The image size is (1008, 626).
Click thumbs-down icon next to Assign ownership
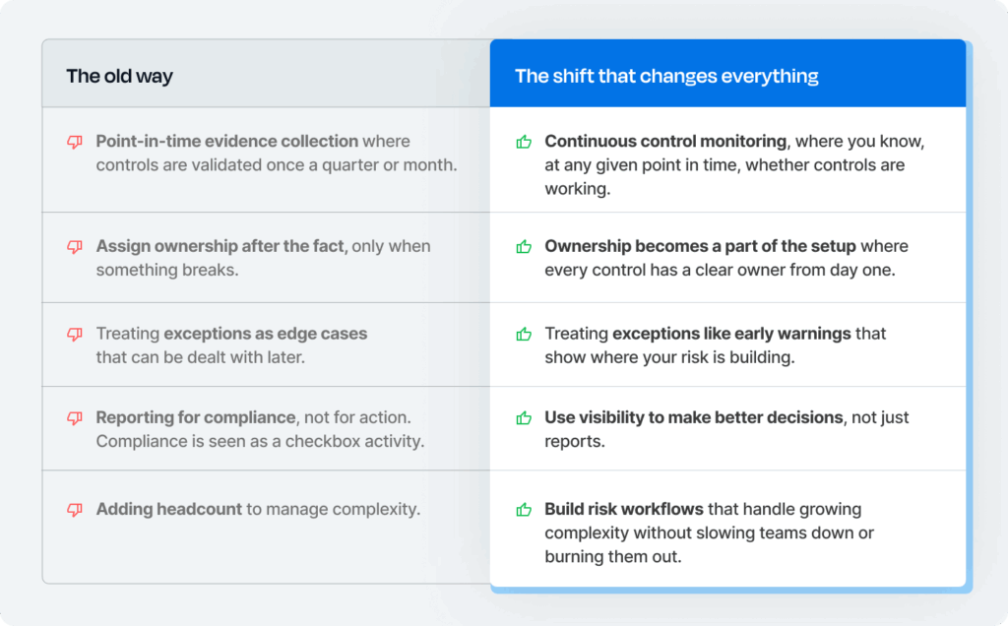(x=75, y=247)
